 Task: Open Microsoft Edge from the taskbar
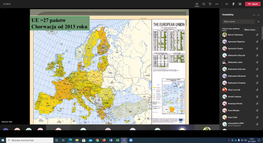coord(70,140)
